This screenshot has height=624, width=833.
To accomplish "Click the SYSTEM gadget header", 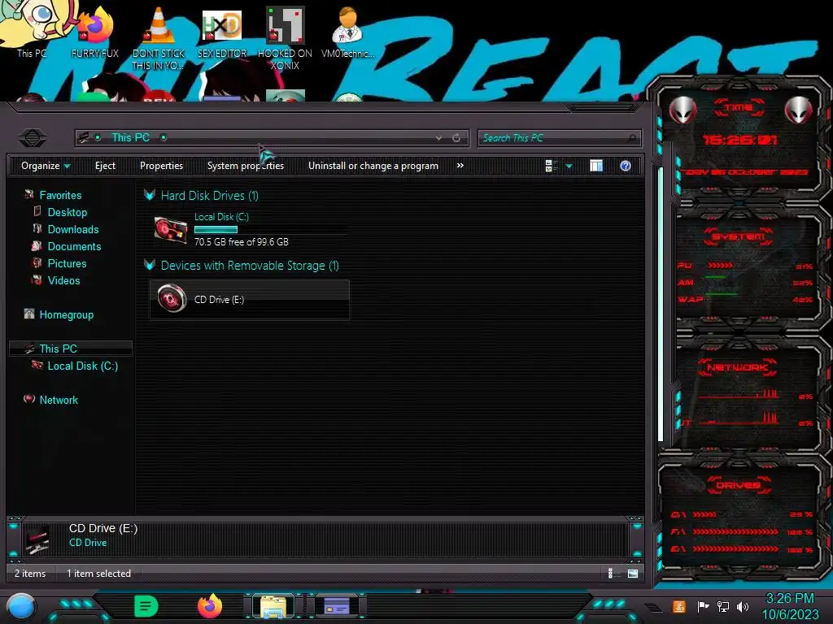I will 739,236.
